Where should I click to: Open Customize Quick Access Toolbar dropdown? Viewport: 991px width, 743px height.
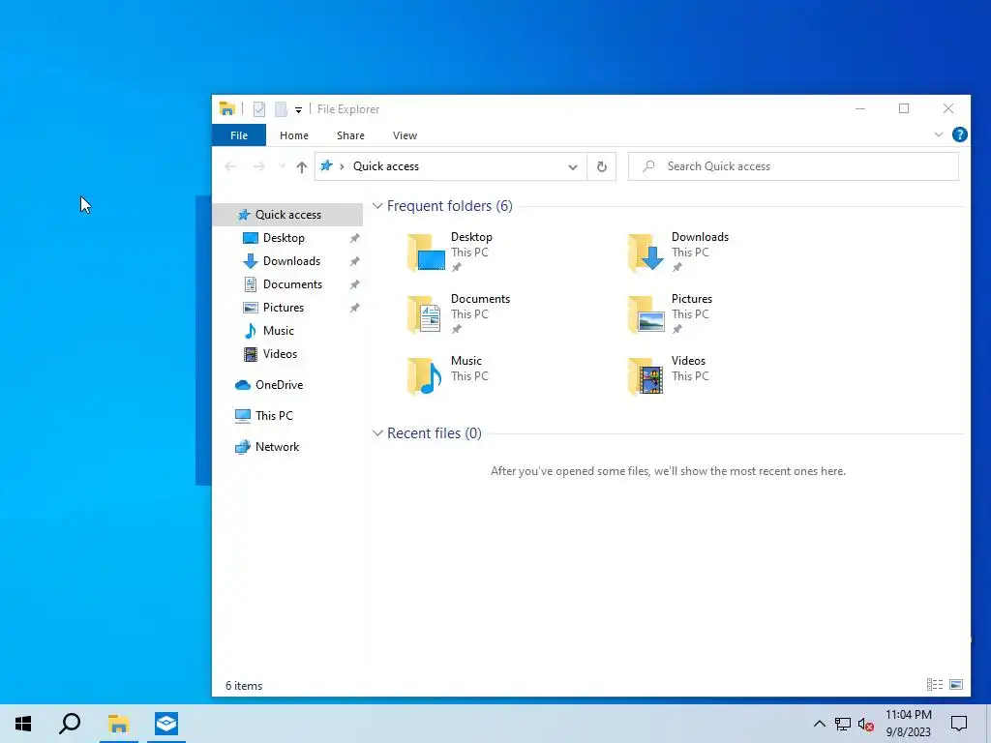click(298, 110)
